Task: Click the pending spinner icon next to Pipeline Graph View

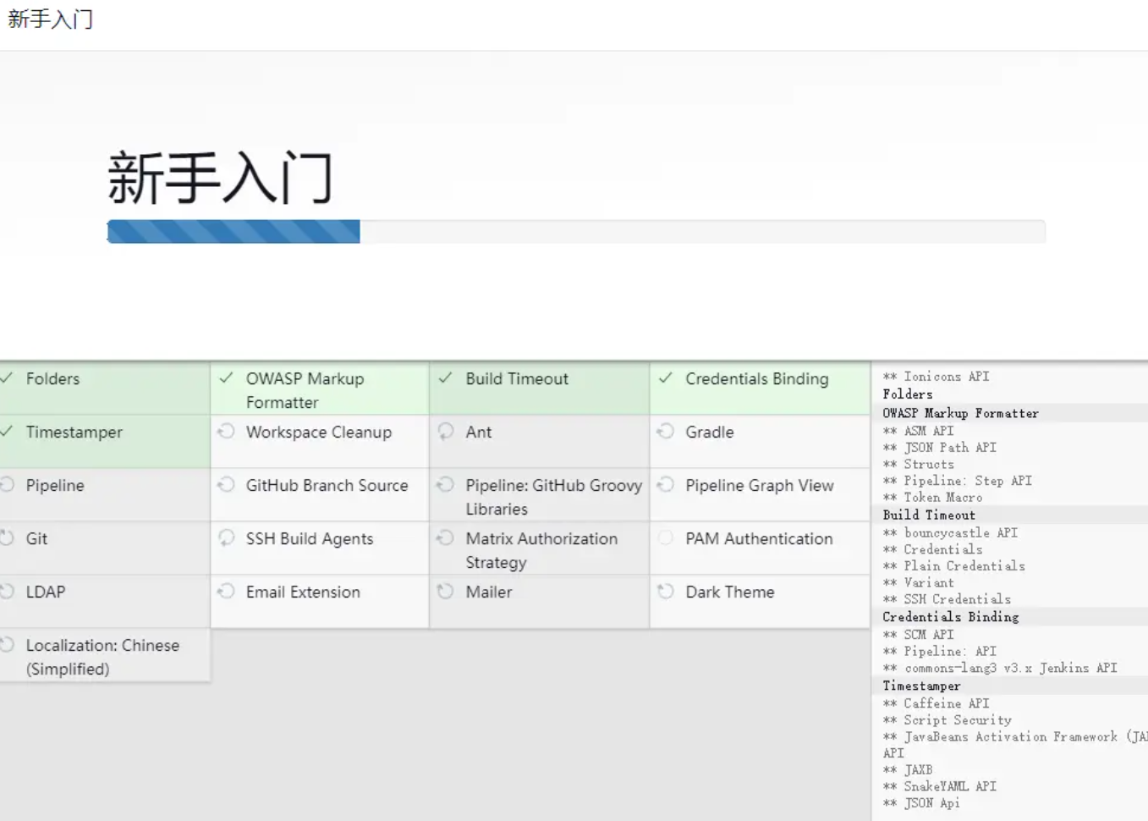Action: [x=666, y=485]
